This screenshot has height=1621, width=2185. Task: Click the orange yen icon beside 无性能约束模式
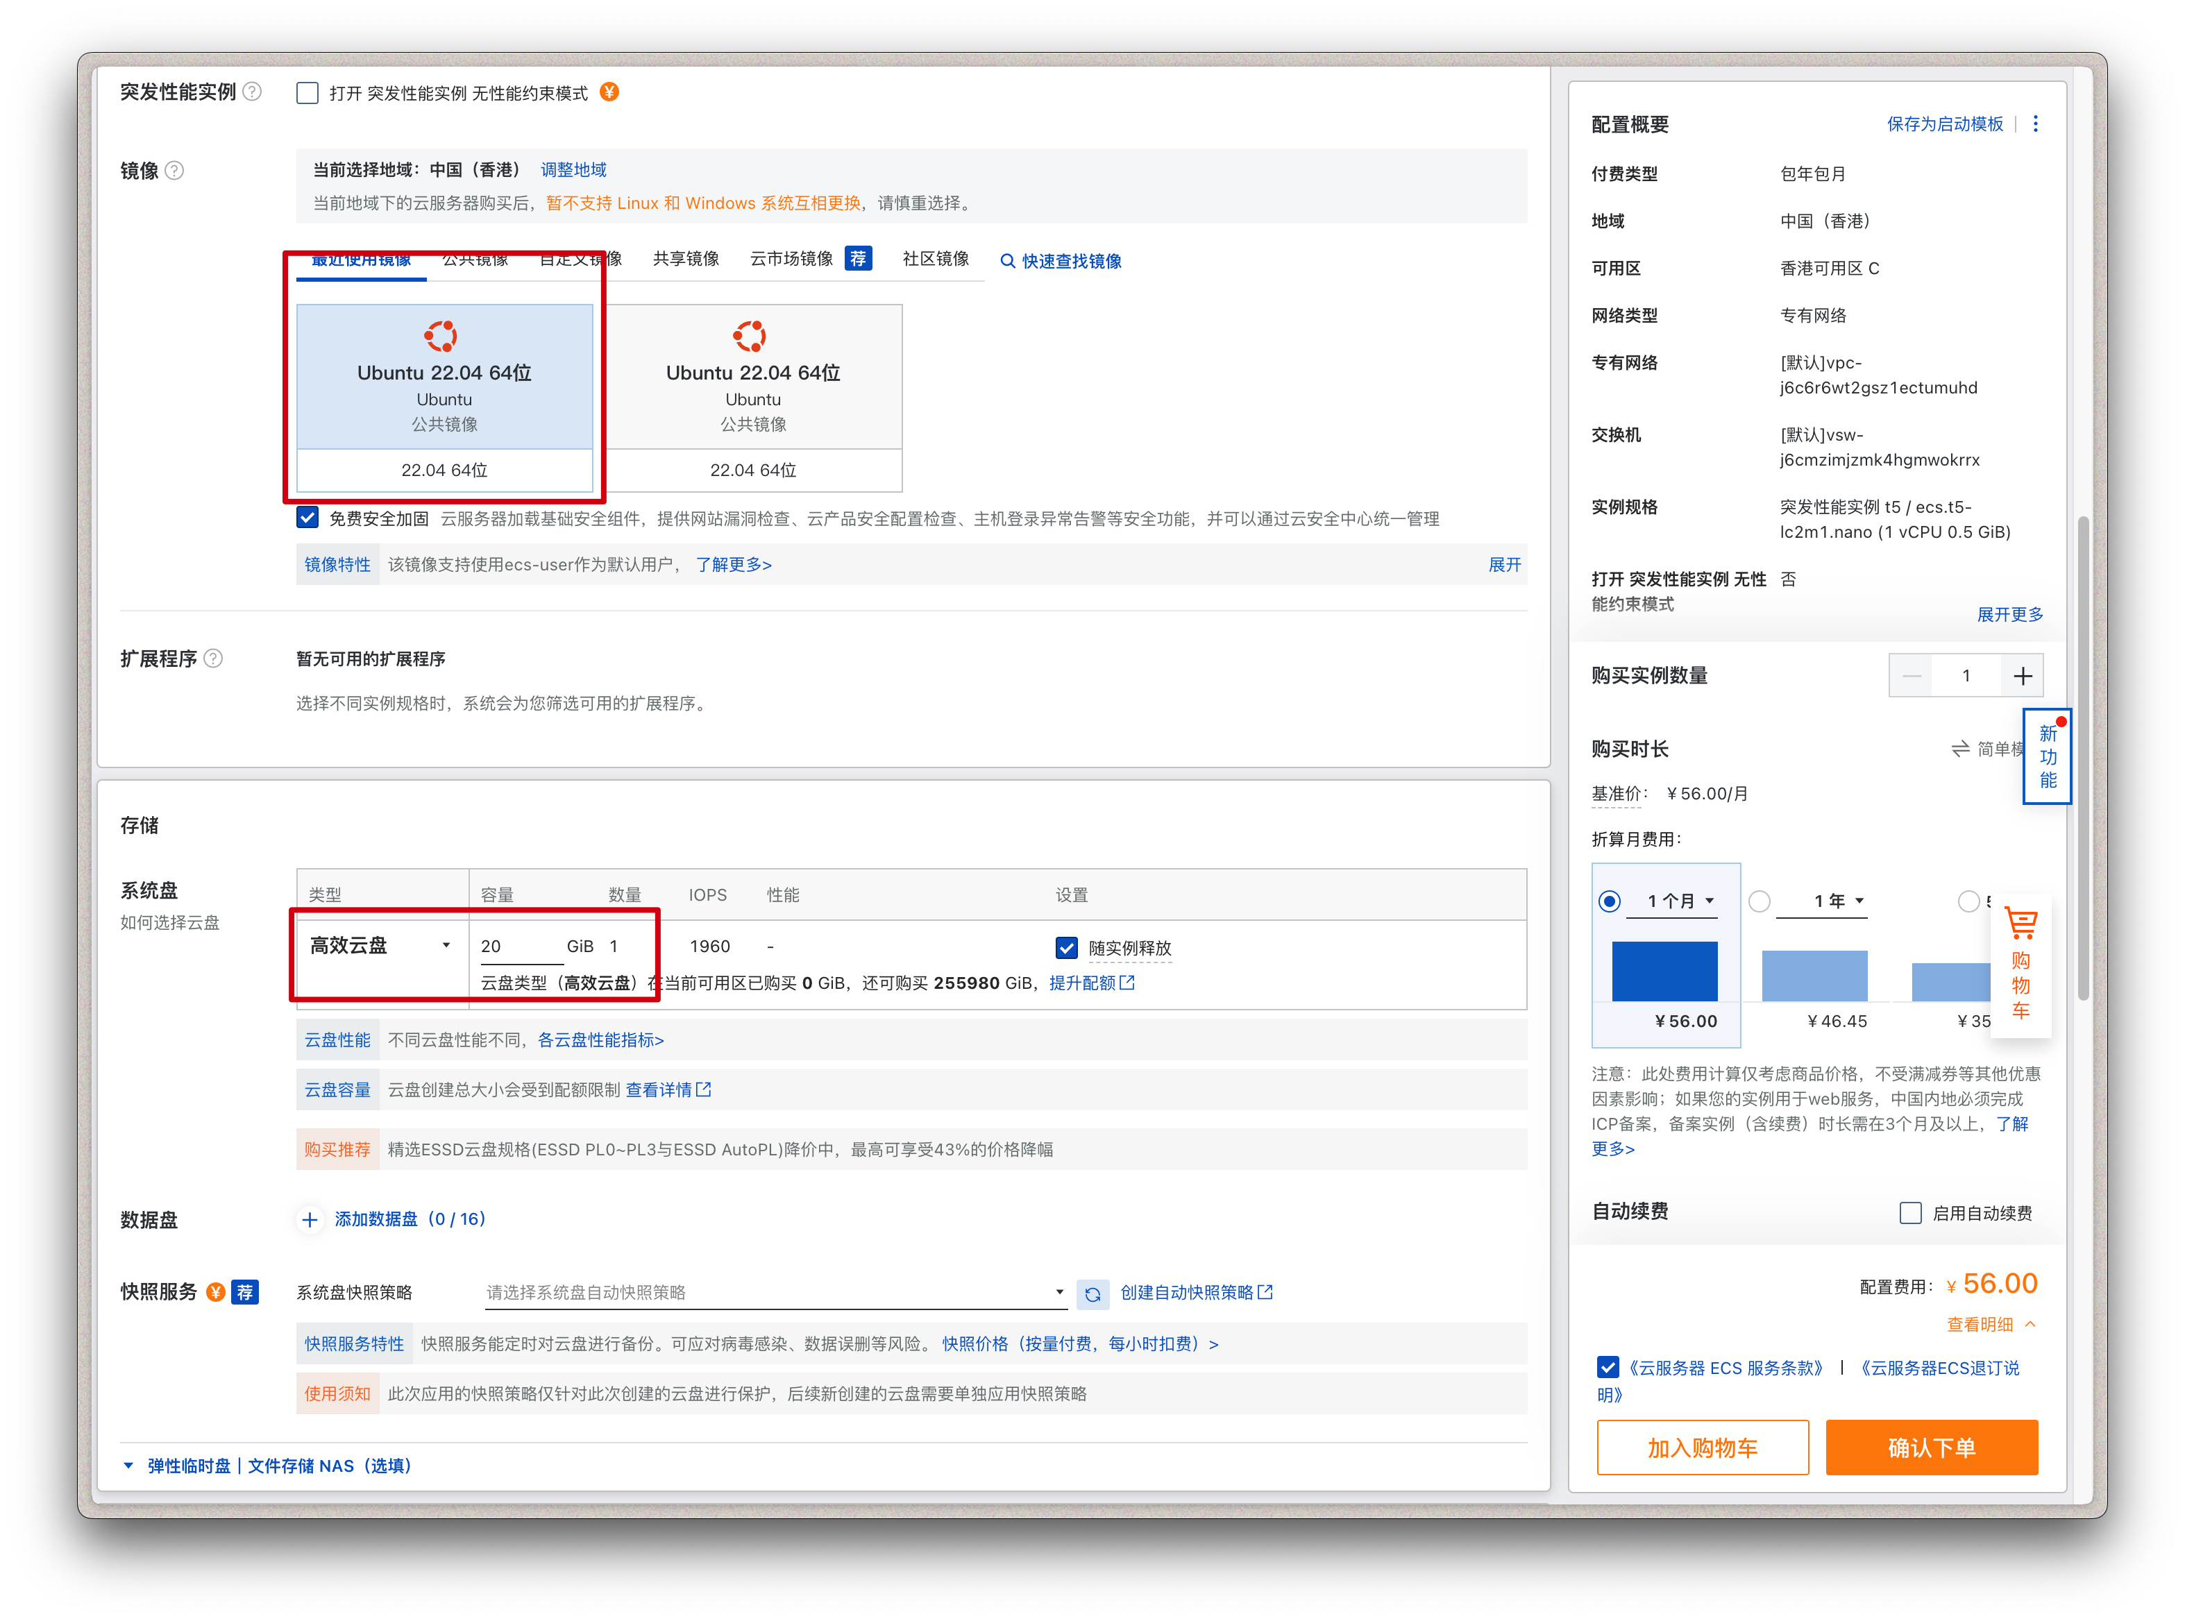coord(609,92)
